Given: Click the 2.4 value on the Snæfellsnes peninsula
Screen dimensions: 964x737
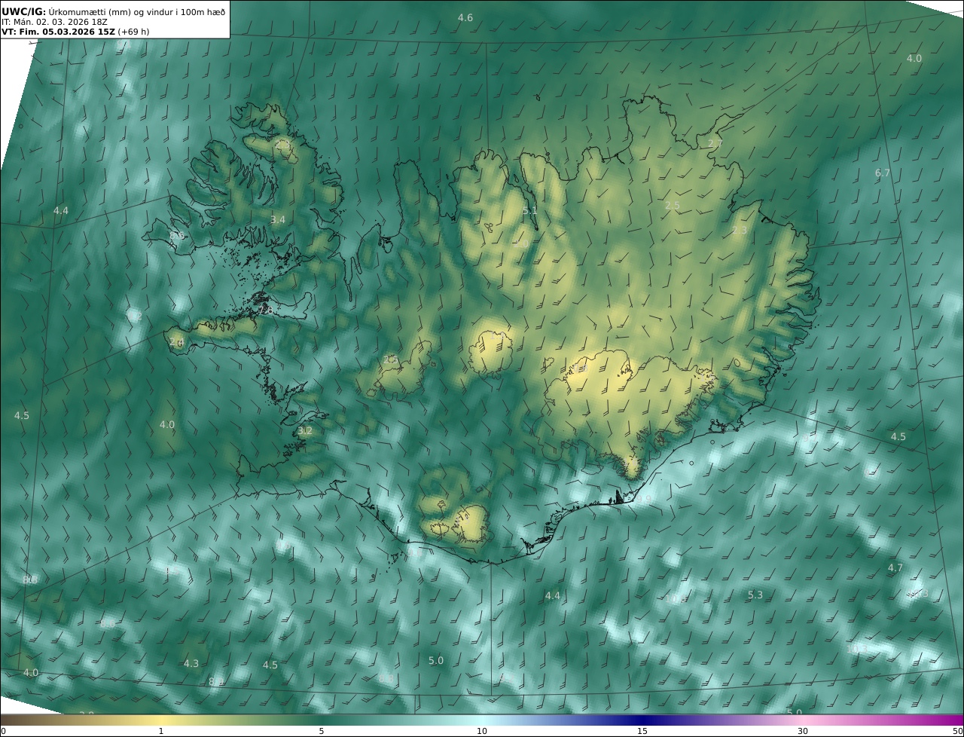Looking at the screenshot, I should coord(176,341).
